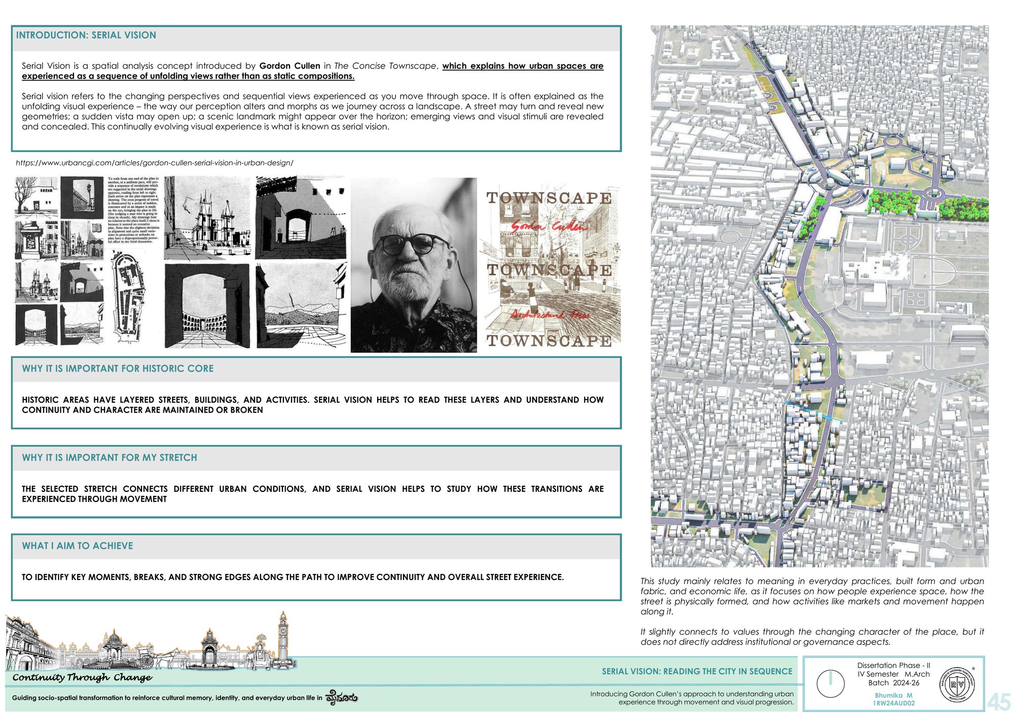Click the clock tower illustration in skyline

(282, 639)
